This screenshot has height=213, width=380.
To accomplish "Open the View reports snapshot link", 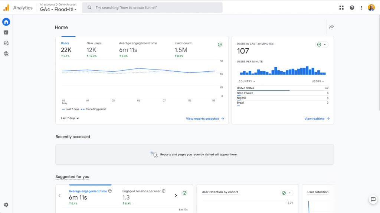I will click(205, 119).
